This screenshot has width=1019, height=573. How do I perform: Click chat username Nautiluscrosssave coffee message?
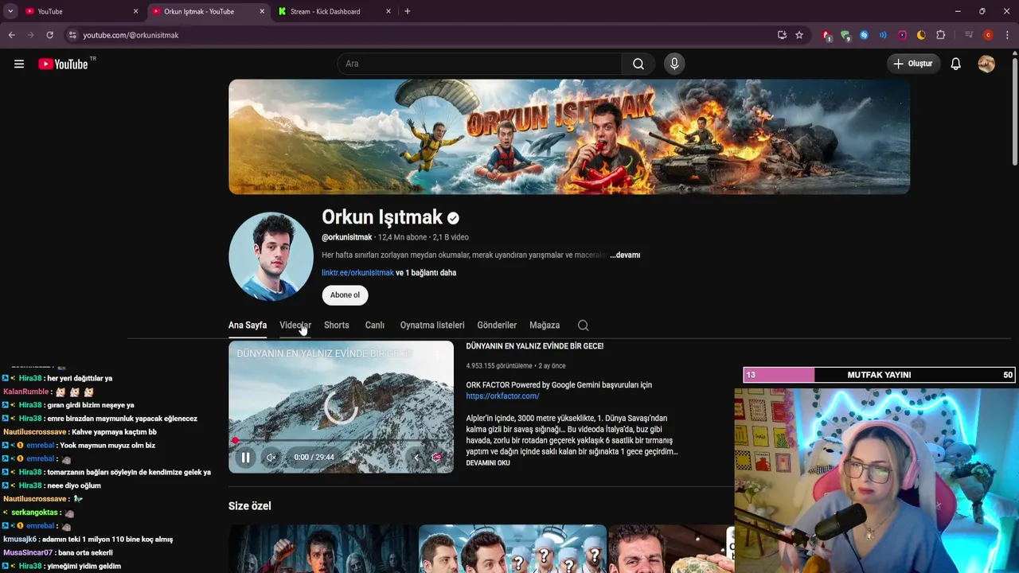(x=34, y=431)
